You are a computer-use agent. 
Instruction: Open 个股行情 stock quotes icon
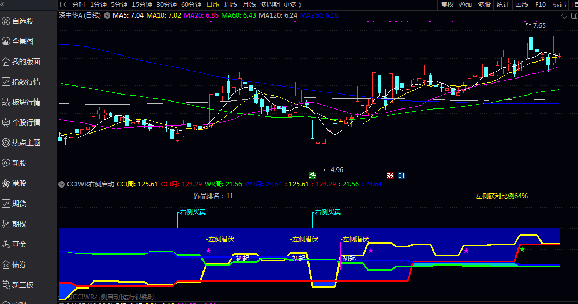point(6,122)
